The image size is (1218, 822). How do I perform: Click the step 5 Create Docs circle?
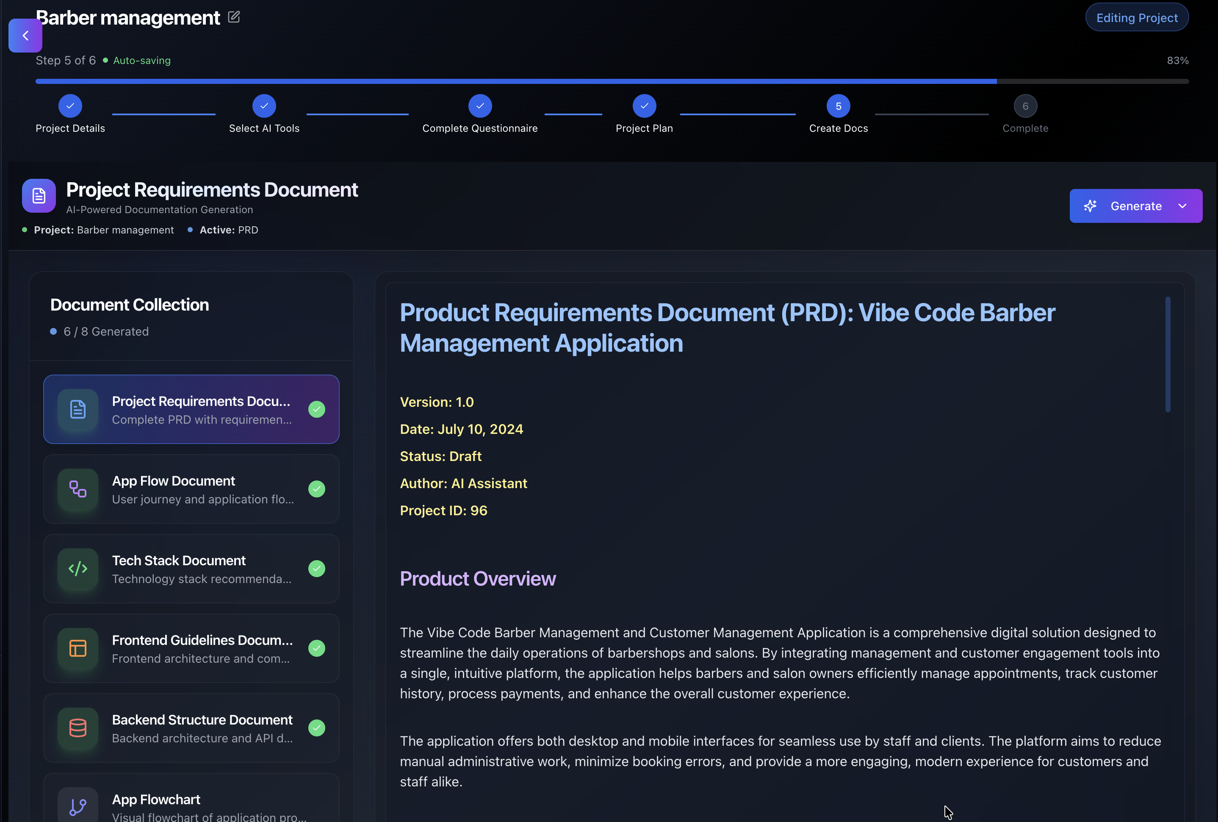838,106
